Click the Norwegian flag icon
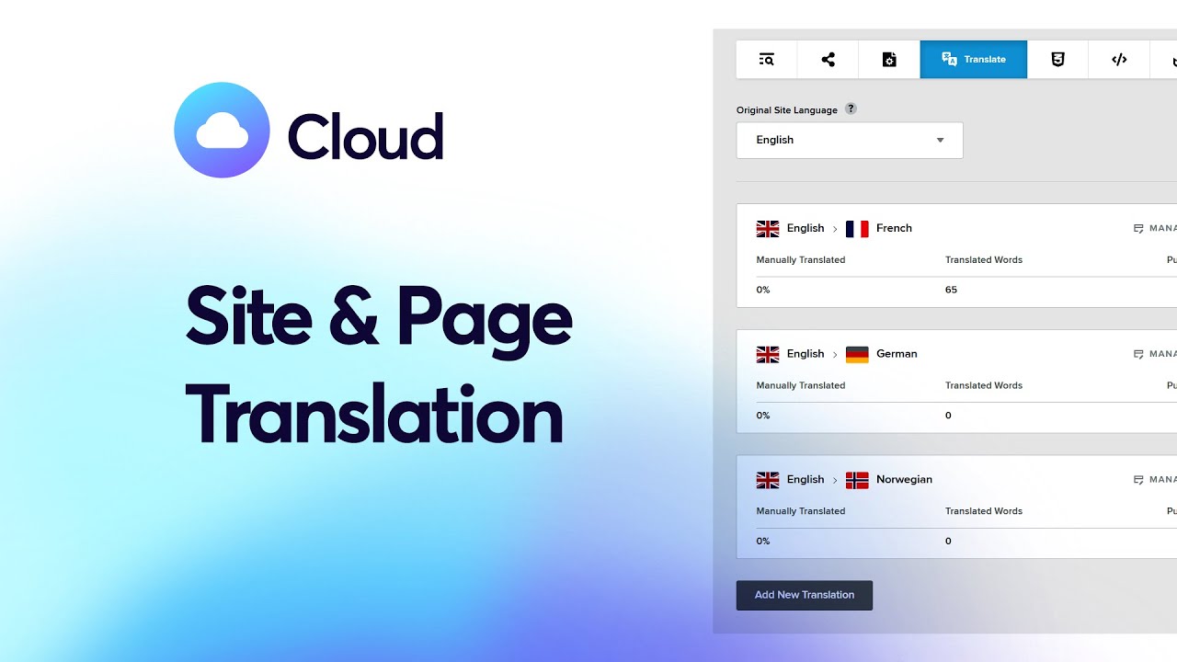 pyautogui.click(x=857, y=480)
